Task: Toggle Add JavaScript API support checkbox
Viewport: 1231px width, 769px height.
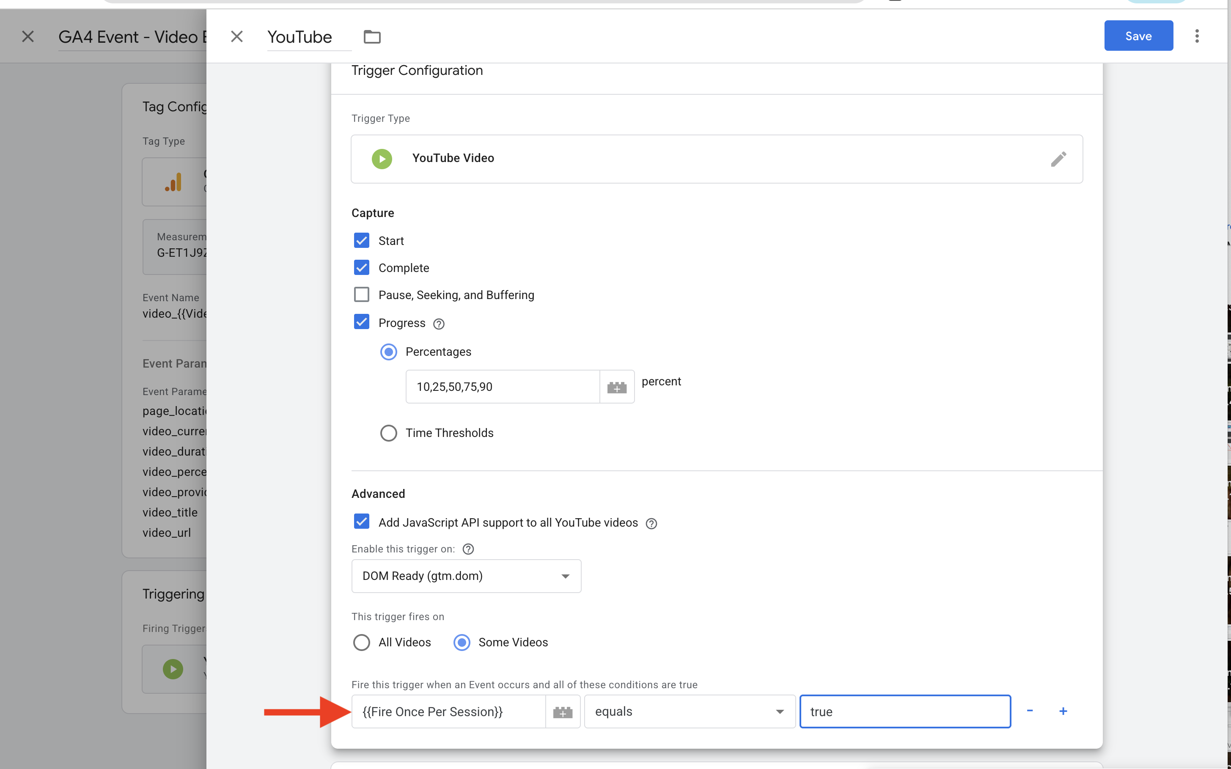Action: click(x=361, y=521)
